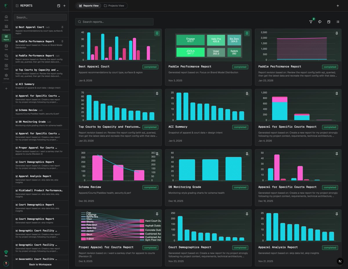The width and height of the screenshot is (348, 269).
Task: Toggle the green pin on Best Apparel Court card
Action: click(x=157, y=33)
